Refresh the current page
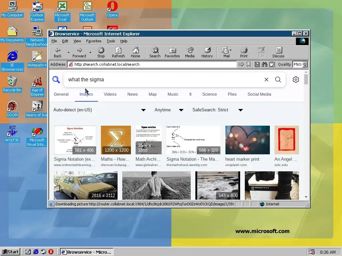342x256 pixels. tap(118, 52)
